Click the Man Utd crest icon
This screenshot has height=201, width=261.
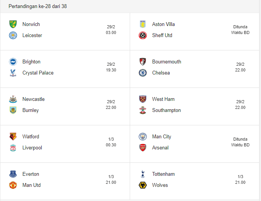tap(13, 185)
